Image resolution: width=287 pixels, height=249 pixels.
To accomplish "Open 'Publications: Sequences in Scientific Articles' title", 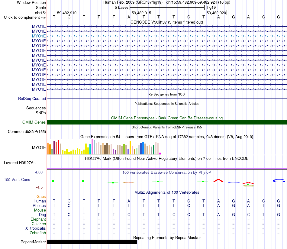I will coord(167,104).
